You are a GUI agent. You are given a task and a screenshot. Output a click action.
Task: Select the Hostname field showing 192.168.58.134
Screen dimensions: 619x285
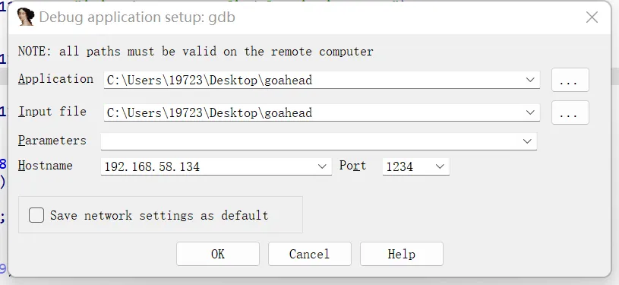[207, 166]
